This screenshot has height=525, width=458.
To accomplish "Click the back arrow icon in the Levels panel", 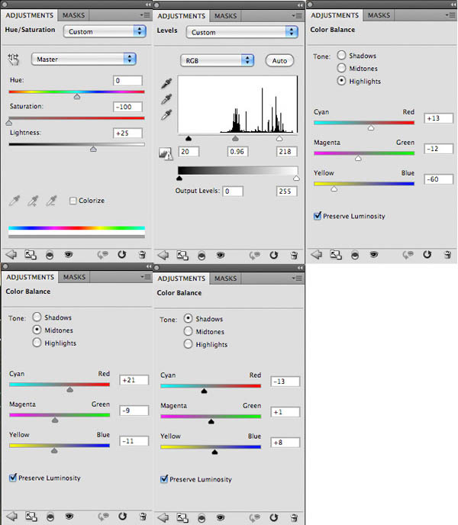I will (x=162, y=256).
